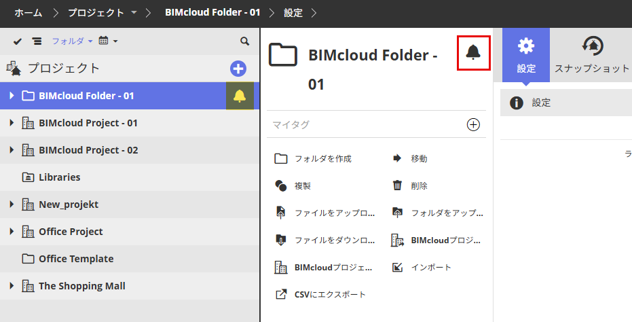Viewport: 632px width, 322px height.
Task: Toggle the bell icon in folder header
Action: 473,52
